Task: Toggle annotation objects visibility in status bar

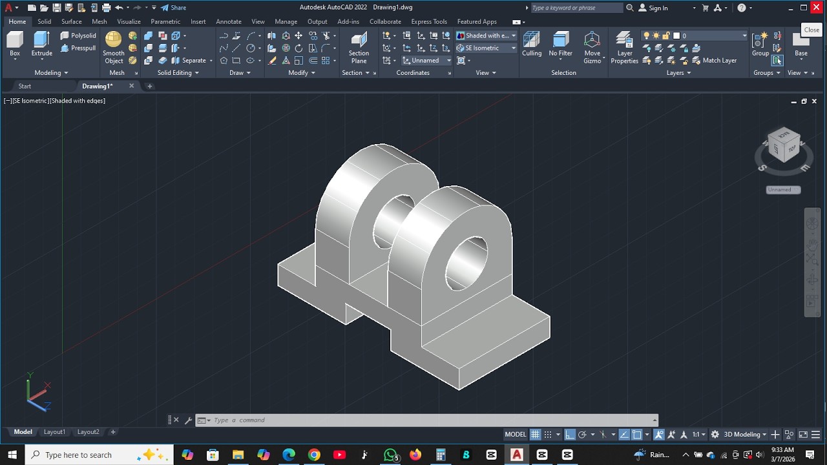Action: (x=659, y=434)
